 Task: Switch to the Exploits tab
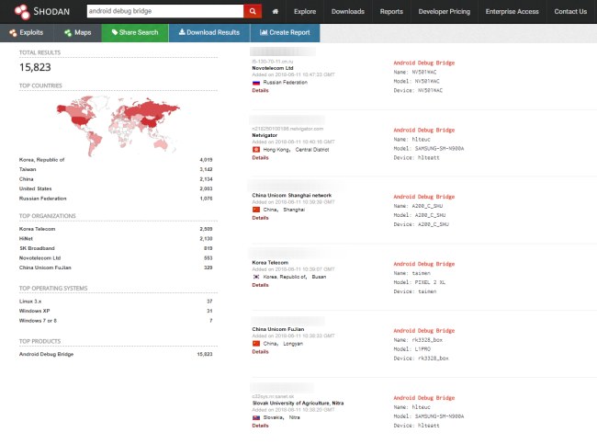pyautogui.click(x=27, y=33)
